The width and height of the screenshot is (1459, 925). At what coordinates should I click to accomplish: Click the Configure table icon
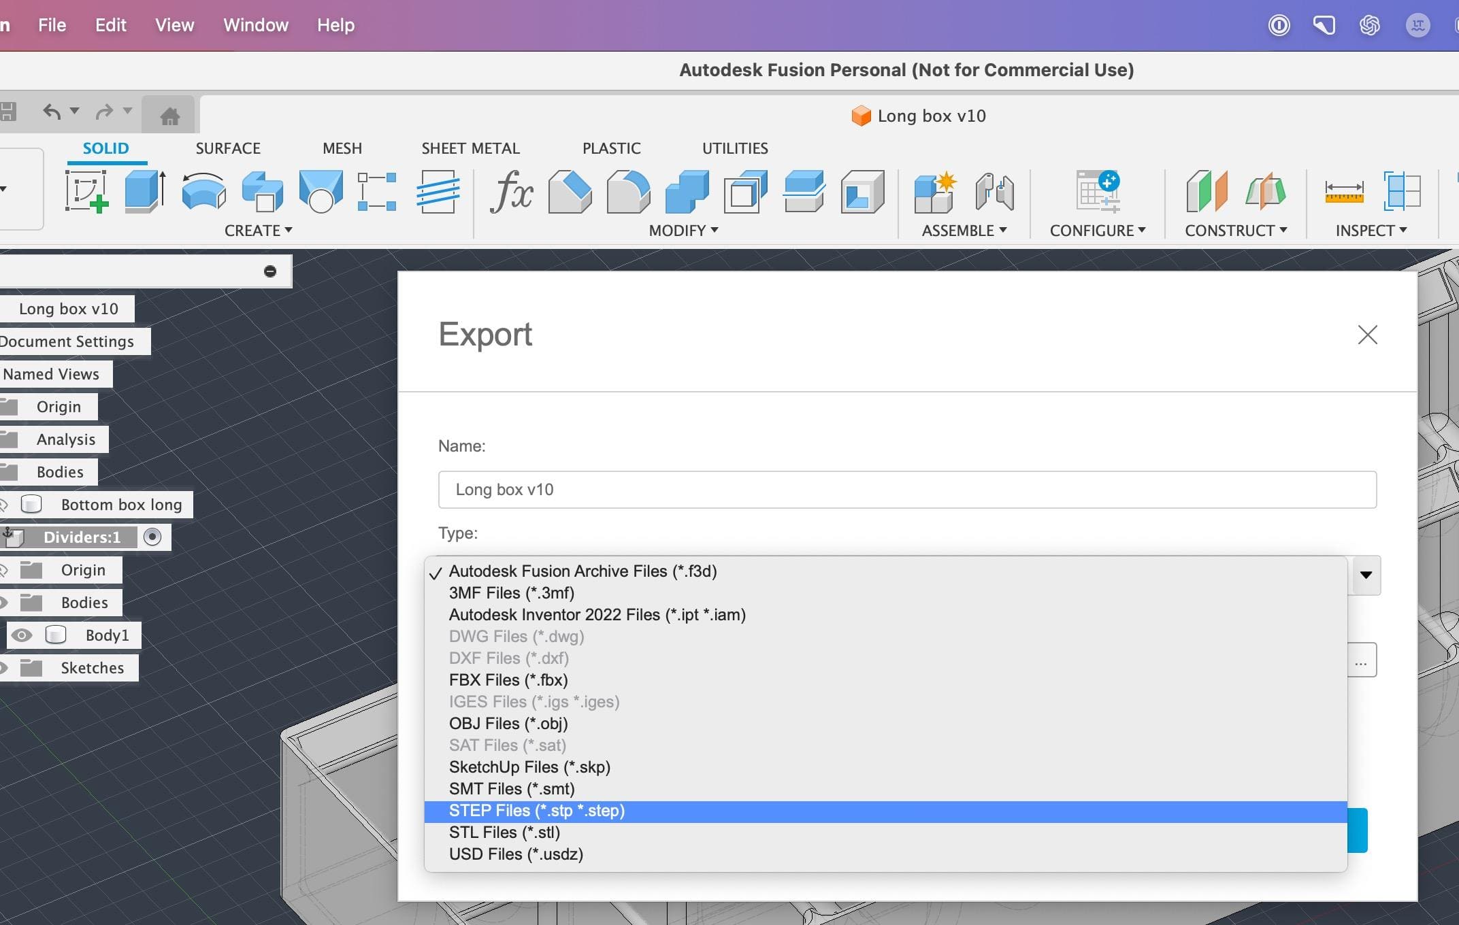point(1098,191)
